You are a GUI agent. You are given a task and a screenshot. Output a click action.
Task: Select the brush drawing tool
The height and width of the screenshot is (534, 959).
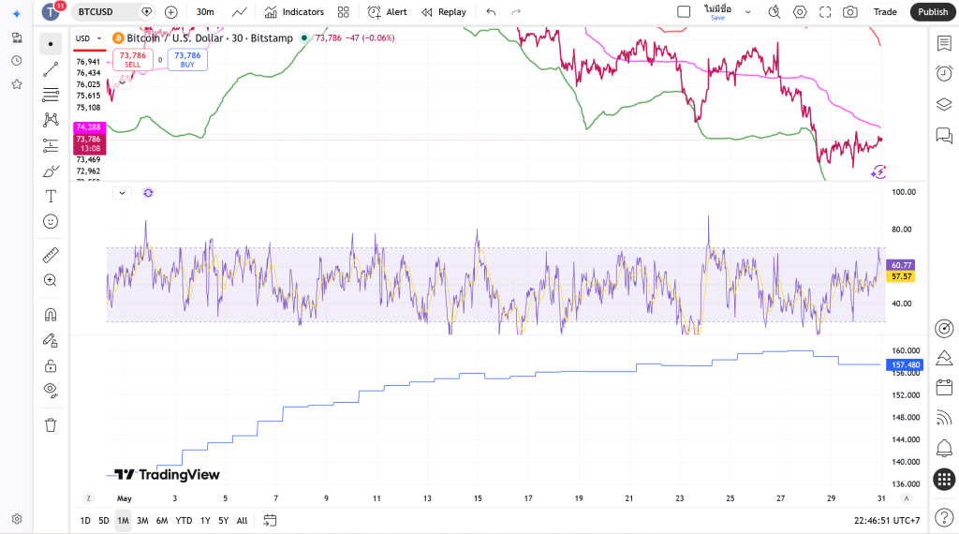coord(51,171)
